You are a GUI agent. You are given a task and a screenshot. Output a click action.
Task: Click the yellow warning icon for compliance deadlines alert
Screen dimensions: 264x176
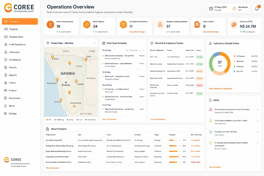[211, 121]
